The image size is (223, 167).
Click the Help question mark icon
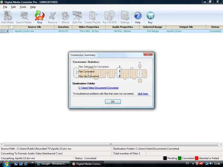pyautogui.click(x=138, y=17)
